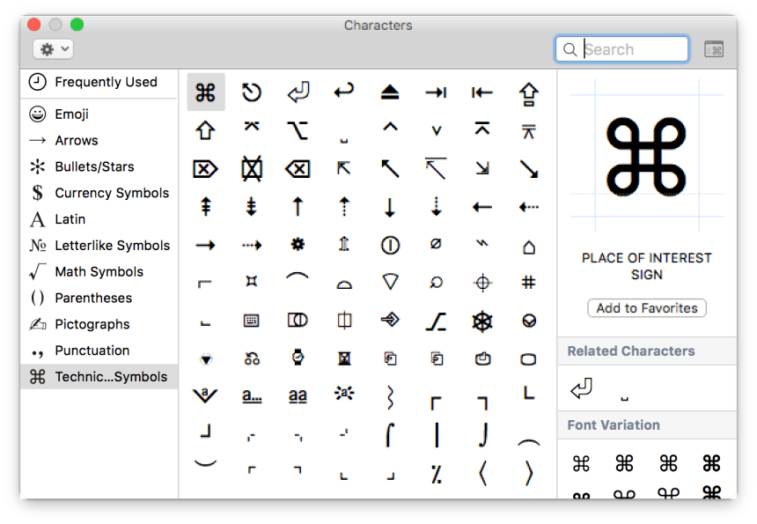Select the watch symbol
Image resolution: width=757 pixels, height=524 pixels.
pos(297,358)
